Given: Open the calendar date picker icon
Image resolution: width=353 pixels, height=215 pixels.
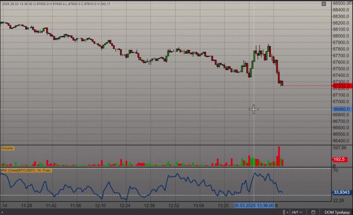Looking at the screenshot, I should pyautogui.click(x=313, y=212).
